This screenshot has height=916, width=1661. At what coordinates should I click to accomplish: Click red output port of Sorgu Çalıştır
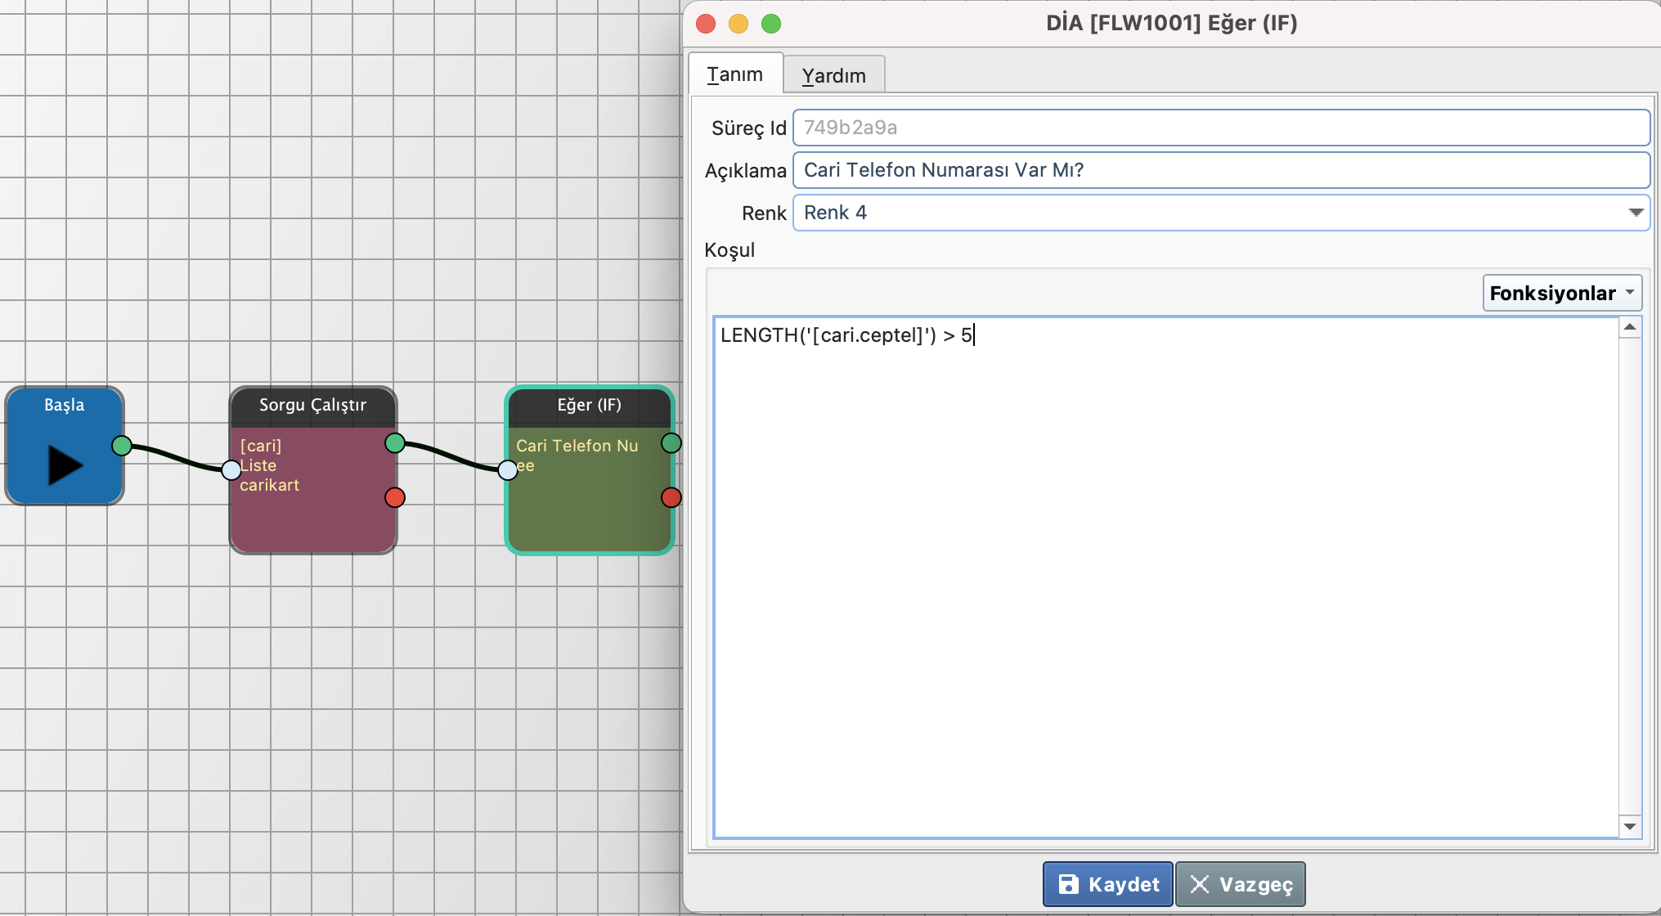click(x=395, y=497)
